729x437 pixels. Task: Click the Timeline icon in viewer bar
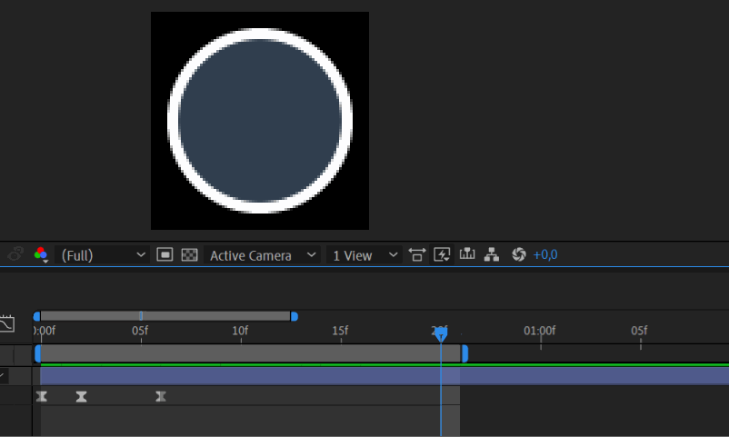tap(468, 255)
